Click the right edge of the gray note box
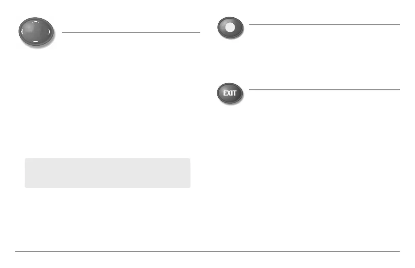Image resolution: width=415 pixels, height=268 pixels. pyautogui.click(x=190, y=173)
